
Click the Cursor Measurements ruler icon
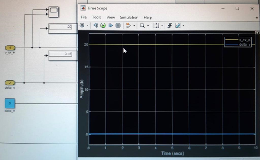[x=178, y=25]
